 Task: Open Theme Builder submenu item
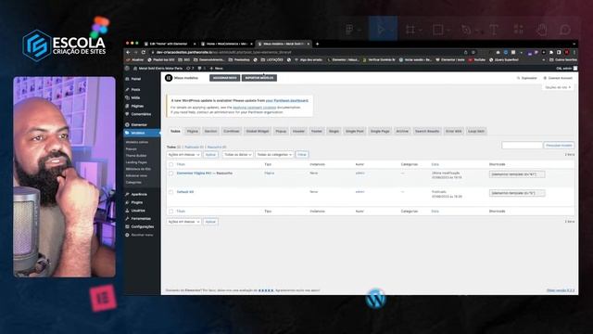click(x=136, y=156)
